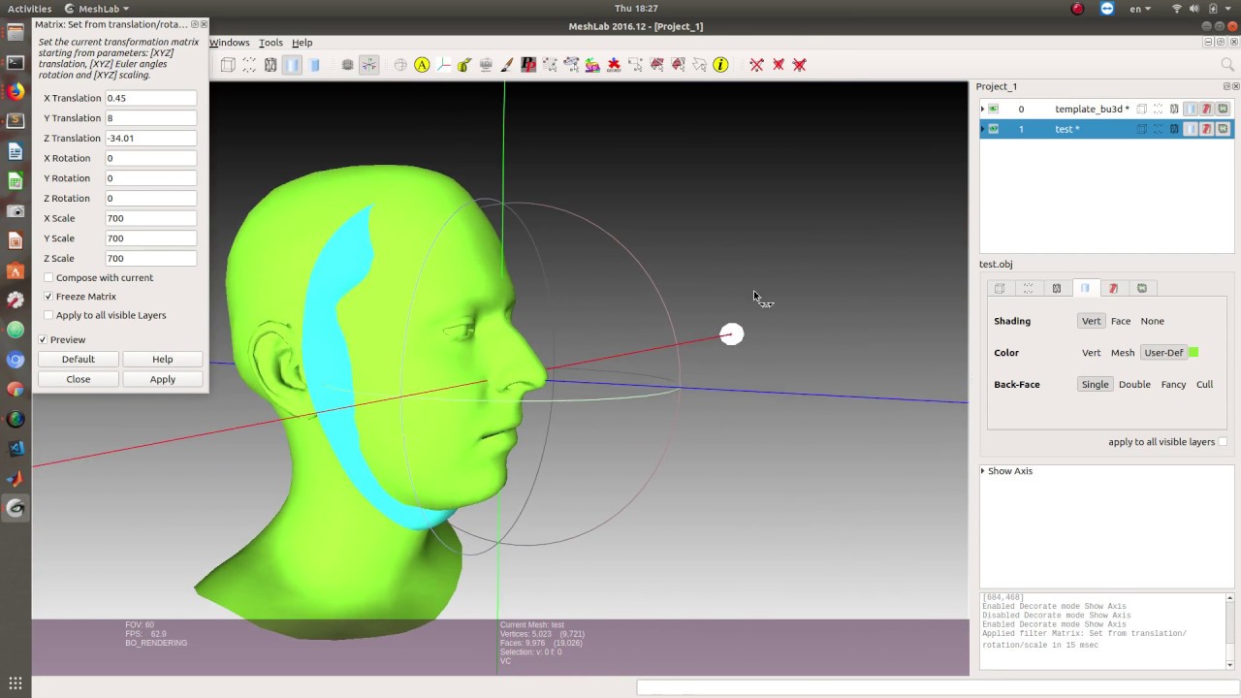This screenshot has height=698, width=1241.
Task: Toggle green edge-decorator icon on test layer row
Action: pyautogui.click(x=1224, y=129)
